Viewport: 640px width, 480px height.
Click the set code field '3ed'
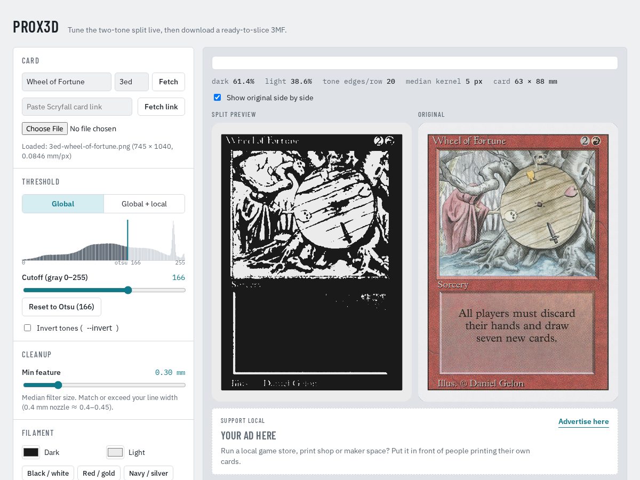pyautogui.click(x=132, y=82)
